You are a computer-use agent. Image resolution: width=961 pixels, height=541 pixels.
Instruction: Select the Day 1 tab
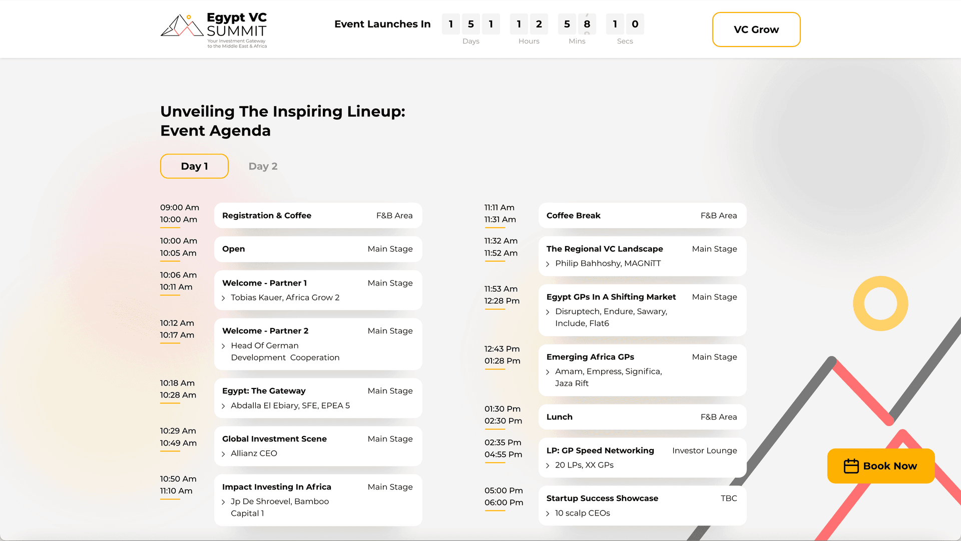coord(194,166)
